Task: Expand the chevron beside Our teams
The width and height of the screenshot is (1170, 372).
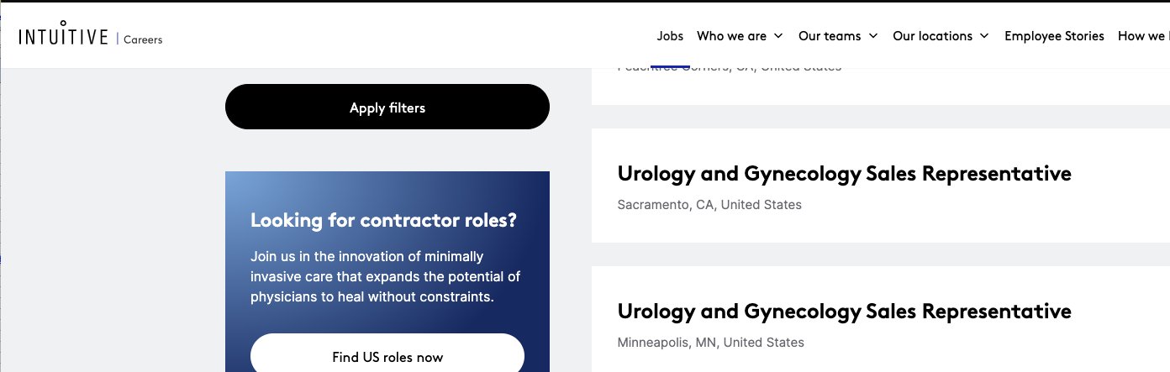Action: coord(873,36)
